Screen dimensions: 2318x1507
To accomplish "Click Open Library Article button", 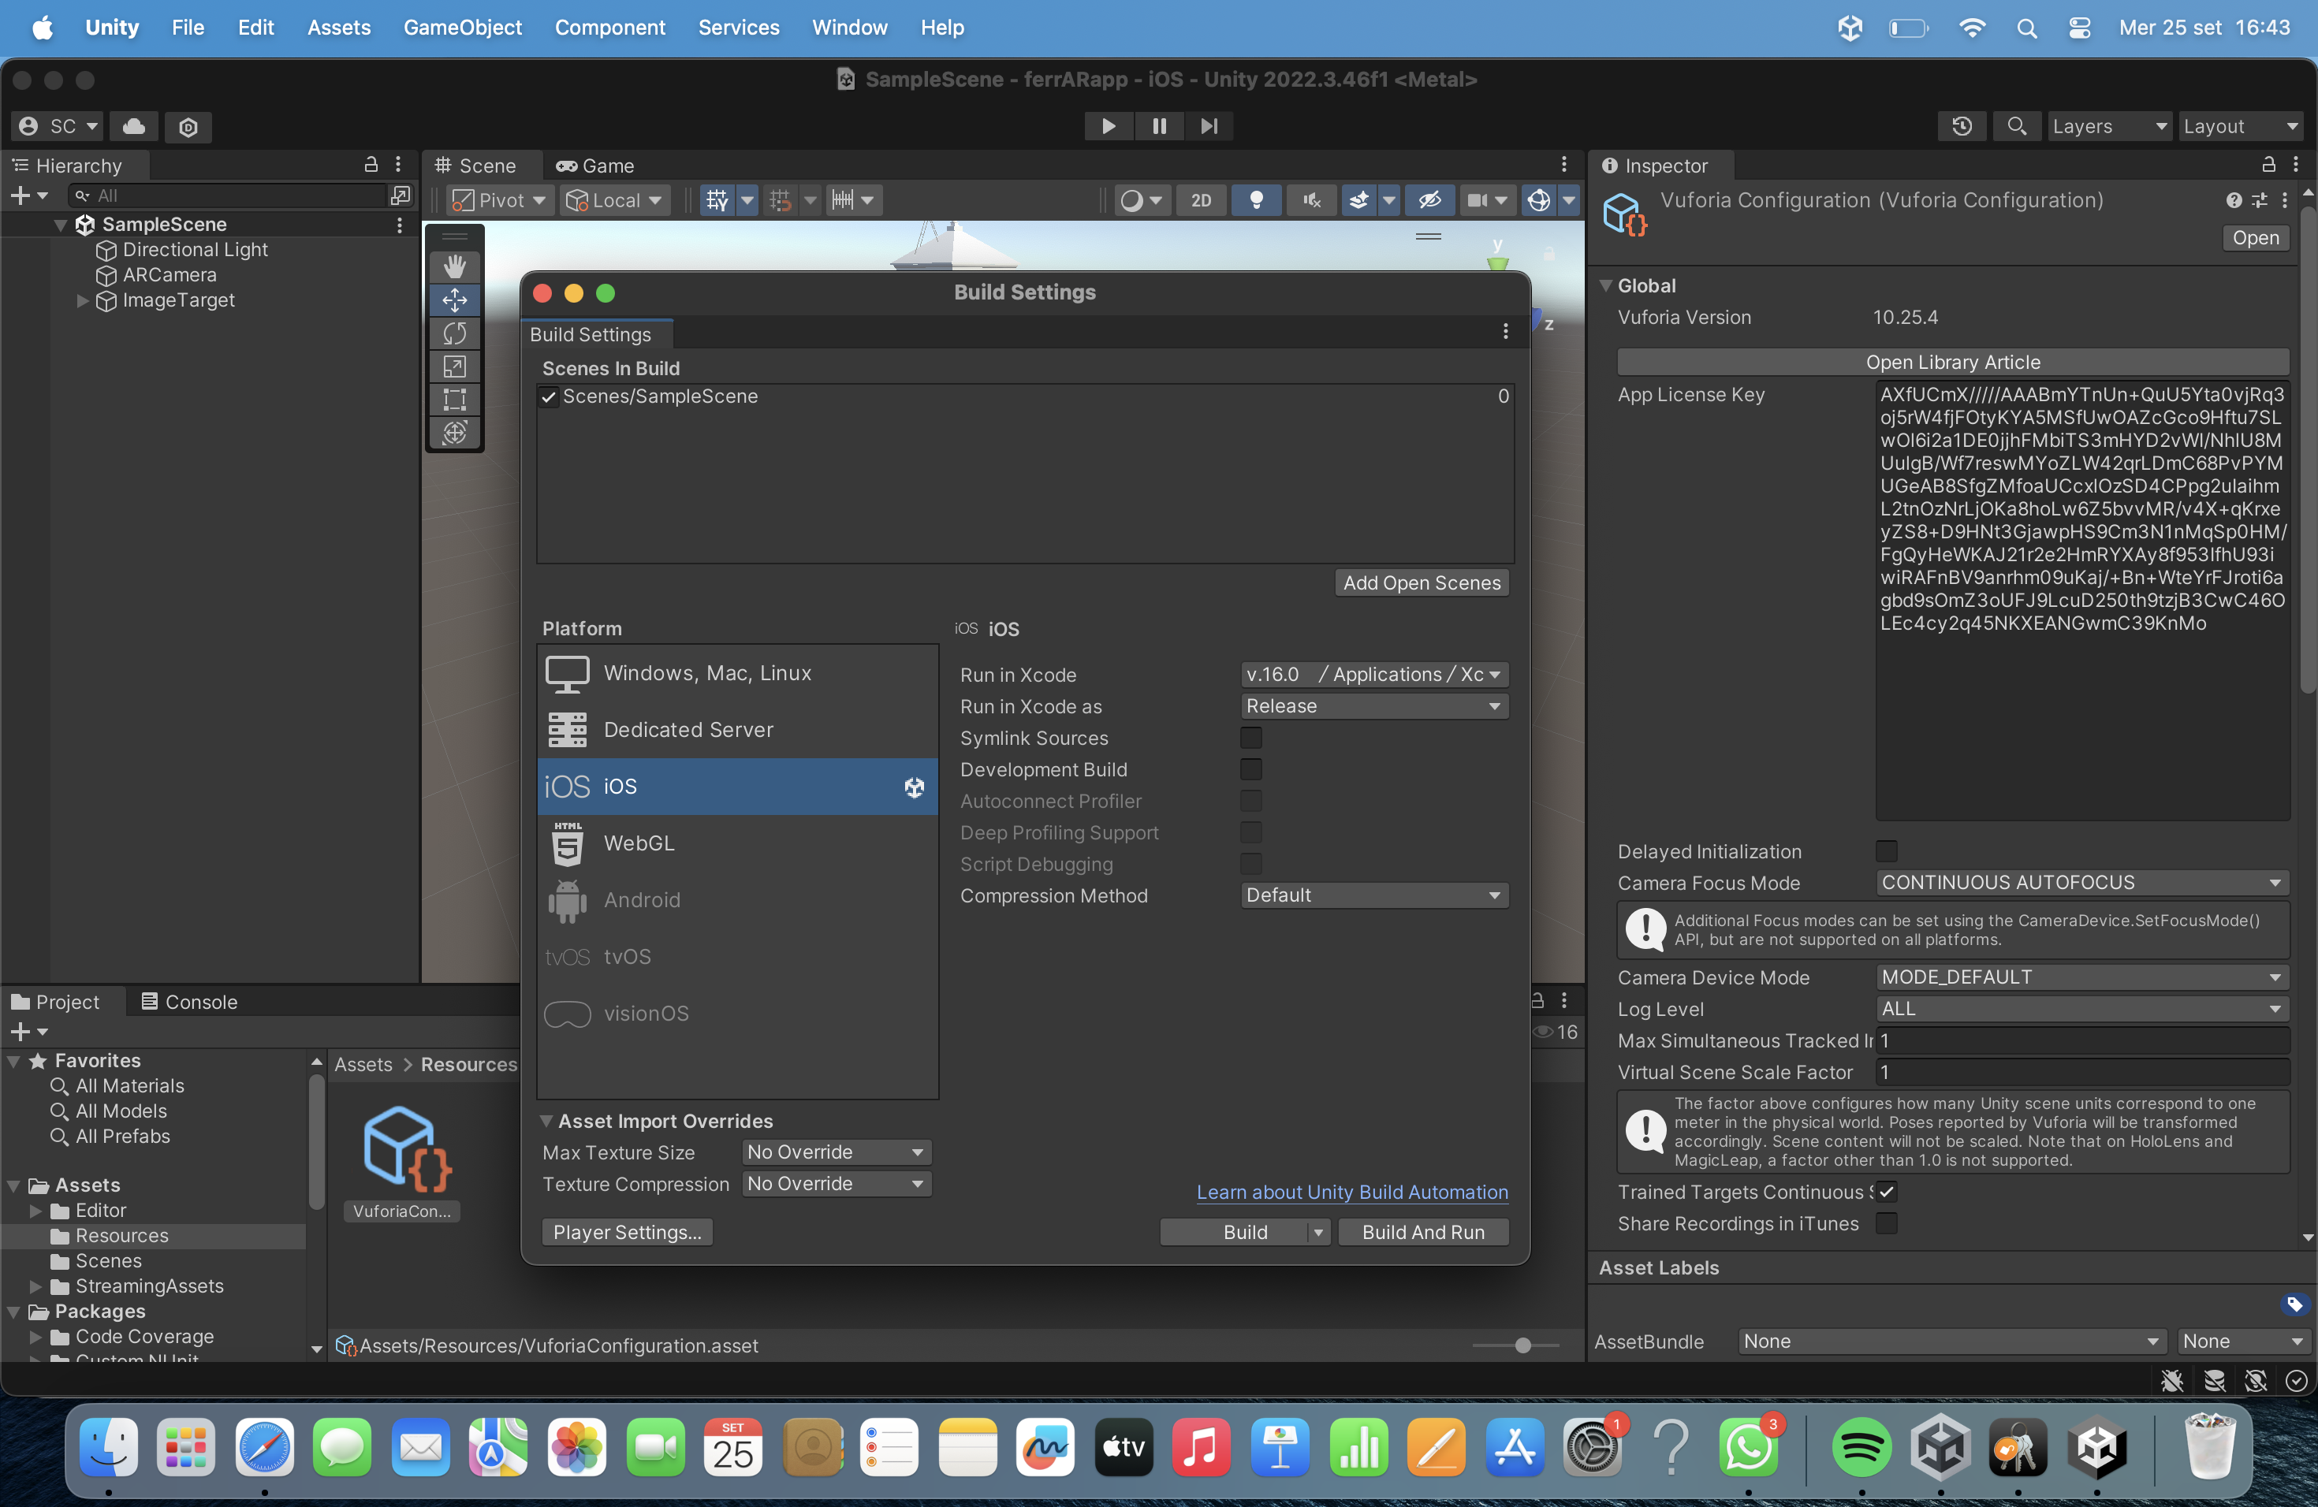I will tap(1953, 362).
